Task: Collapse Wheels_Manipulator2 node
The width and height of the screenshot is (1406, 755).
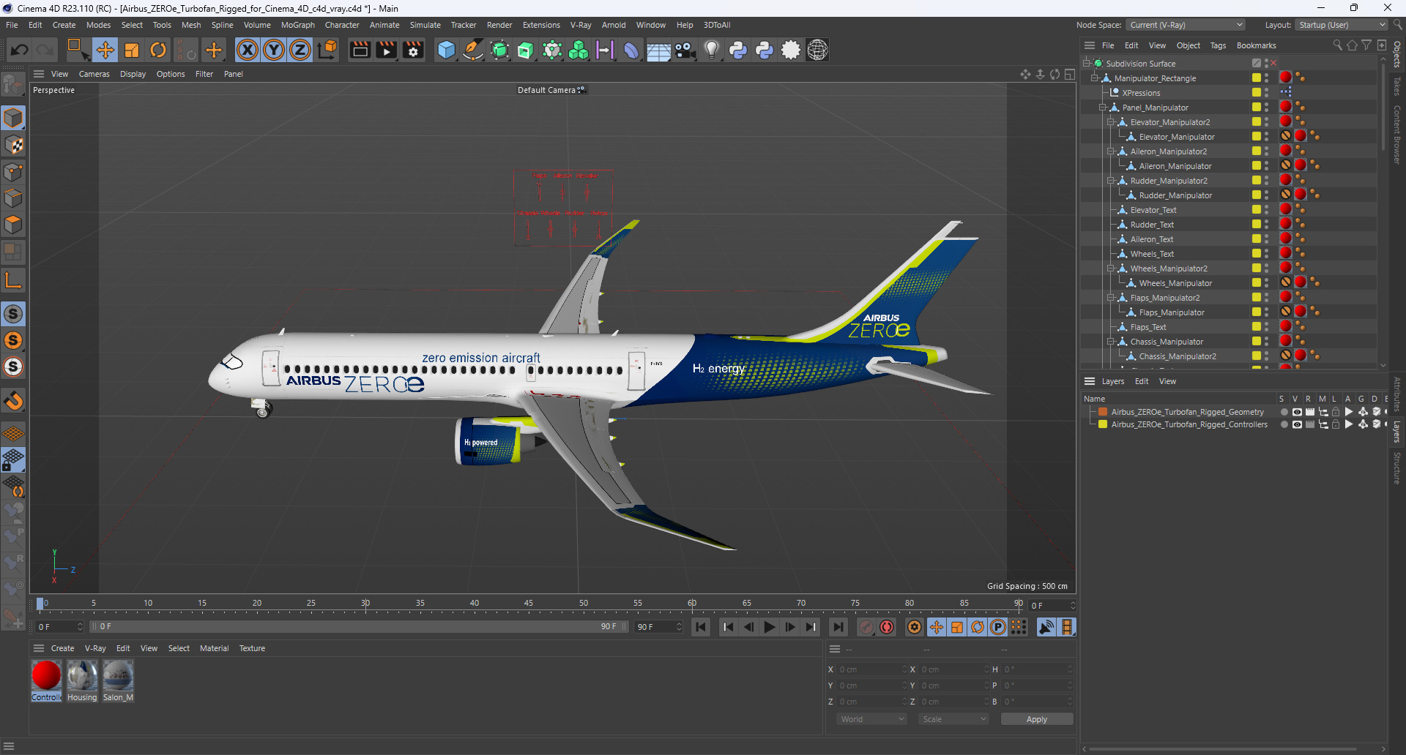Action: coord(1111,268)
